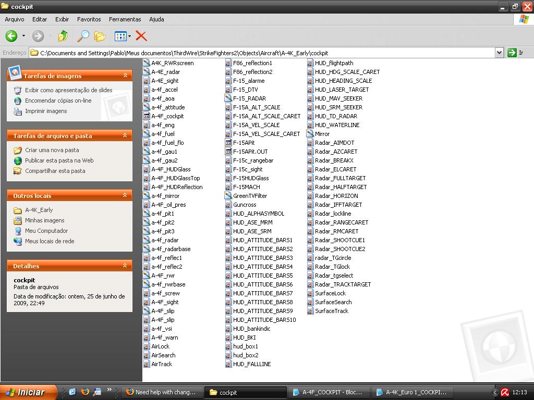Click the Back navigation arrow
The height and width of the screenshot is (400, 534).
(x=11, y=36)
